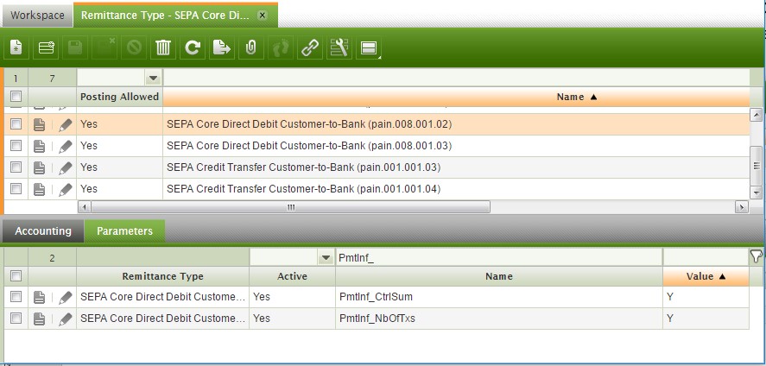Toggle the form/grid view layout icon
Image resolution: width=766 pixels, height=366 pixels.
pyautogui.click(x=369, y=48)
